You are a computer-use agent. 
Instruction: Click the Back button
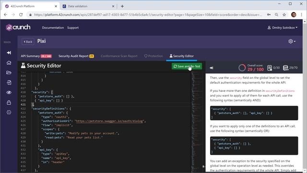pos(28,42)
